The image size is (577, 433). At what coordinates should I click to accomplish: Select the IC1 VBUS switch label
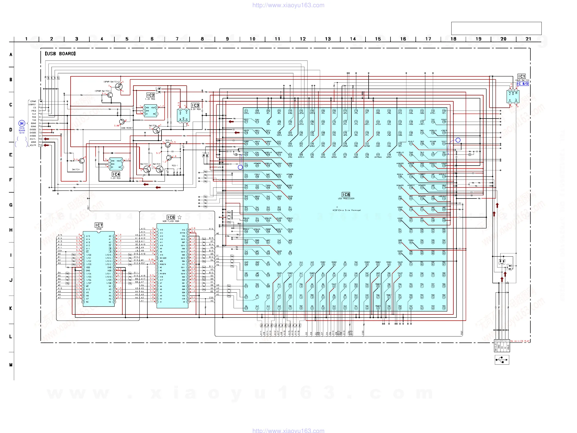(521, 76)
